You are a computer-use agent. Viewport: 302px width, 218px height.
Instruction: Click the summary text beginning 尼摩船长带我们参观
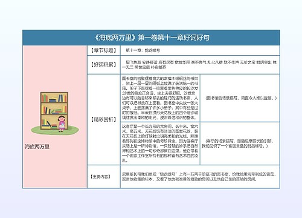tap(199, 177)
